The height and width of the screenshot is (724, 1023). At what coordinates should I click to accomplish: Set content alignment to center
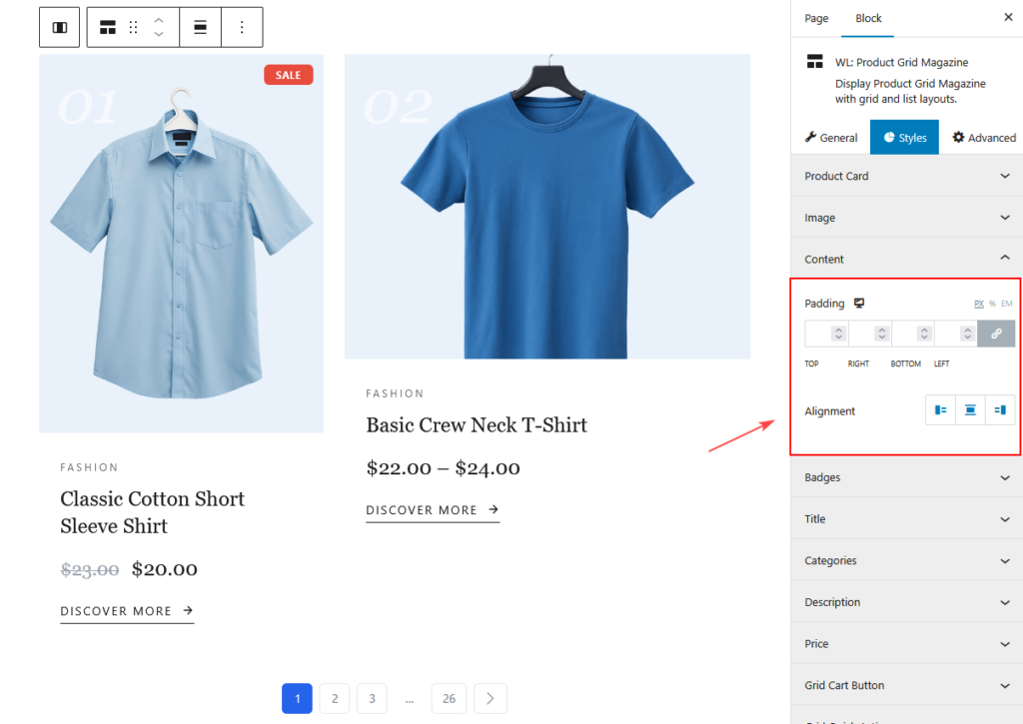[970, 410]
